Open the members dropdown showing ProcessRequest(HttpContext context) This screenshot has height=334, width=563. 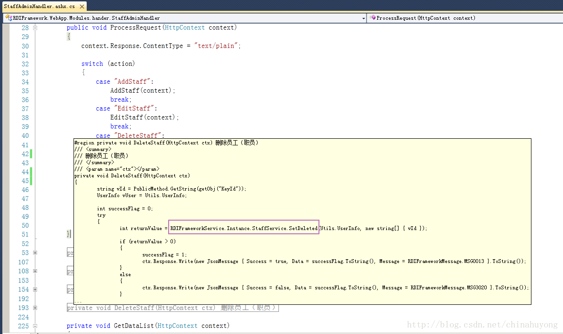coord(466,18)
